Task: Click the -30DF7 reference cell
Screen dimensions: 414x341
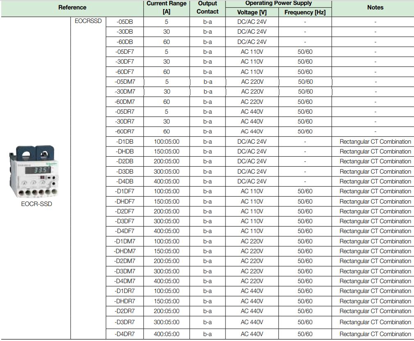Action: (125, 62)
